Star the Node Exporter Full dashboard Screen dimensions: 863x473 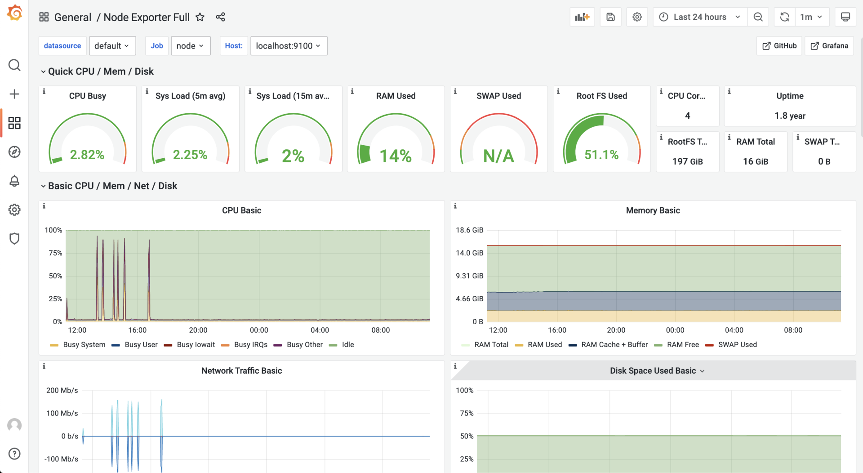coord(200,17)
